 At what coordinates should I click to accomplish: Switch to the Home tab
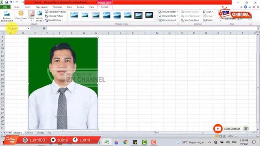tap(16, 7)
